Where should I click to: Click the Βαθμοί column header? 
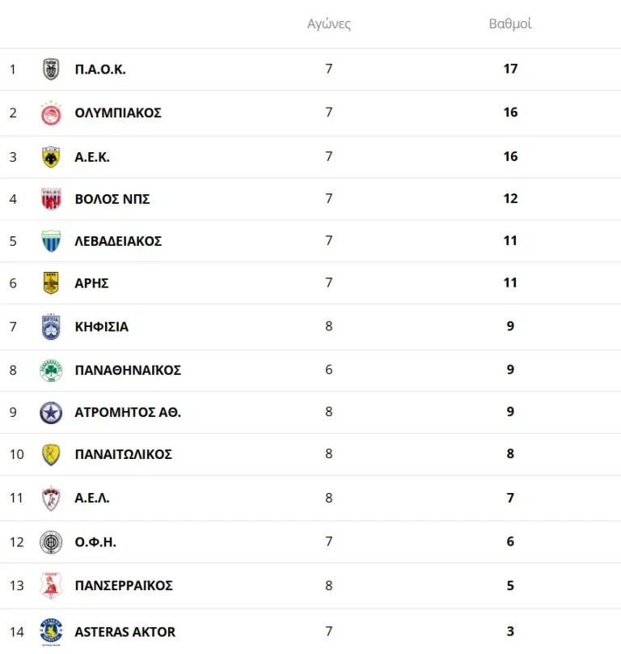coord(510,24)
